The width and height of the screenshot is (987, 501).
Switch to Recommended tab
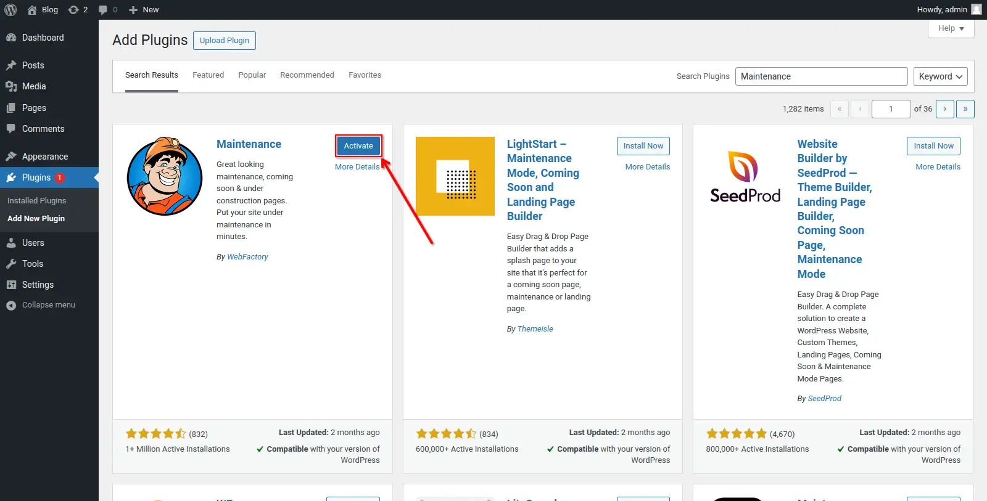(307, 75)
